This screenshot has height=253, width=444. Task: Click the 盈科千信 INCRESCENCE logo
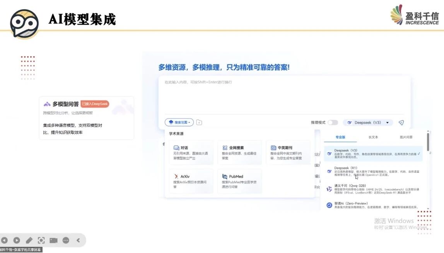tap(415, 15)
